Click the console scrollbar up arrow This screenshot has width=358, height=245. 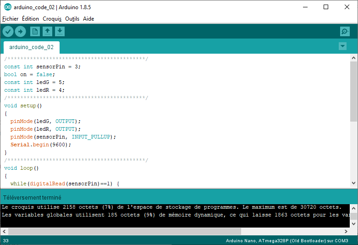click(x=353, y=208)
